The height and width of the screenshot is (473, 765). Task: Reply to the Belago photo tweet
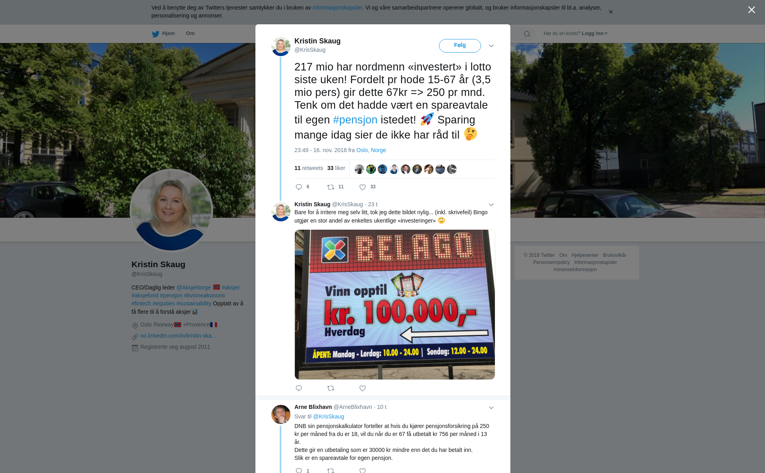[x=299, y=388]
